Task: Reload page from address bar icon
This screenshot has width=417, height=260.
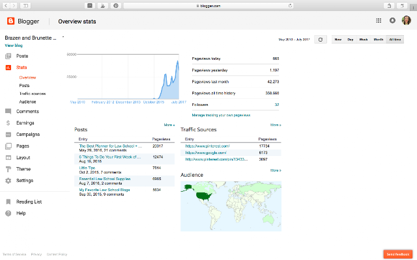Action: tap(290, 6)
